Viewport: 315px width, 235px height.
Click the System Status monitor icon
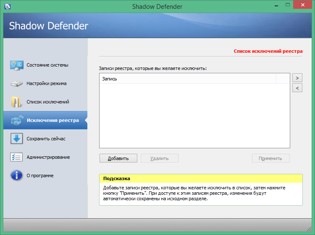16,65
